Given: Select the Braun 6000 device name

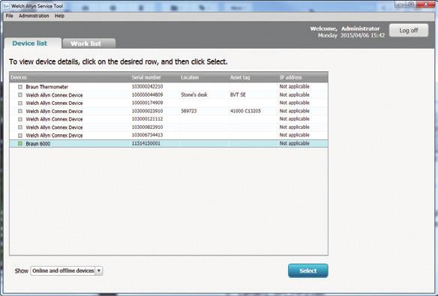Looking at the screenshot, I should (38, 144).
